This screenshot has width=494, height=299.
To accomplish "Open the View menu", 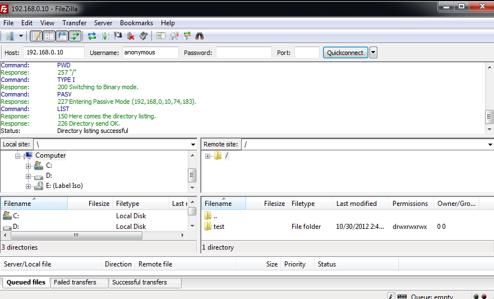I will coord(47,23).
